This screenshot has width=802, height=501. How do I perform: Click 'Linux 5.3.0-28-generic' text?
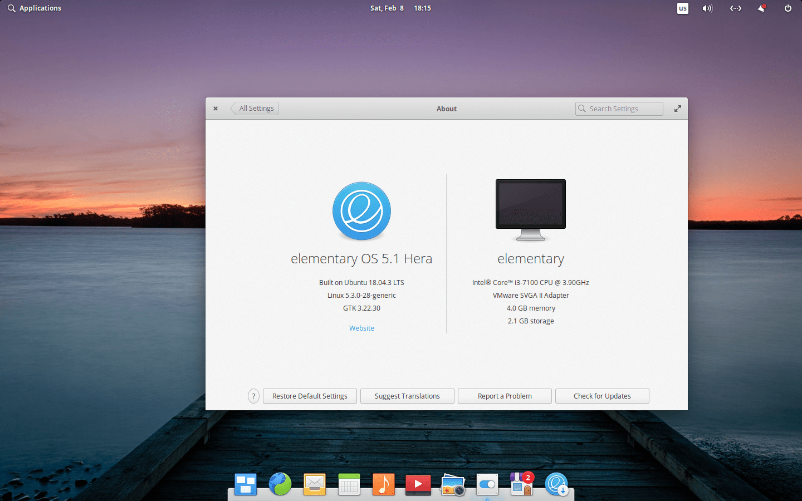pyautogui.click(x=361, y=295)
